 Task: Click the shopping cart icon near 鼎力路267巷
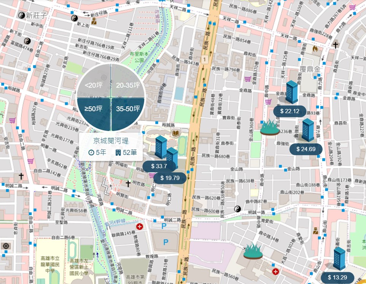pyautogui.click(x=352, y=7)
